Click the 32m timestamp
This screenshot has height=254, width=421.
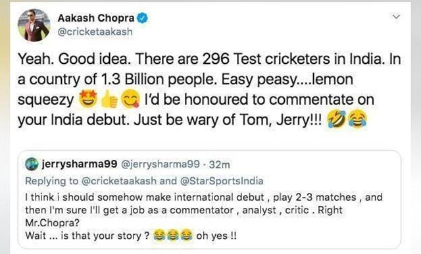(219, 165)
